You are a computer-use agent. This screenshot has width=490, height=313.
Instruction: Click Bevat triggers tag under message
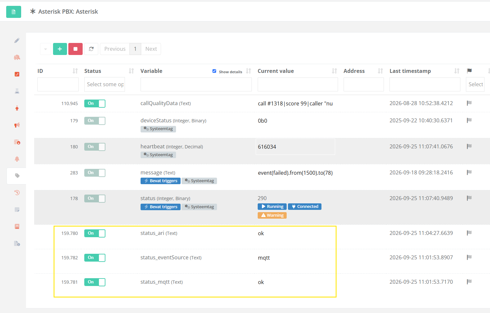(160, 181)
